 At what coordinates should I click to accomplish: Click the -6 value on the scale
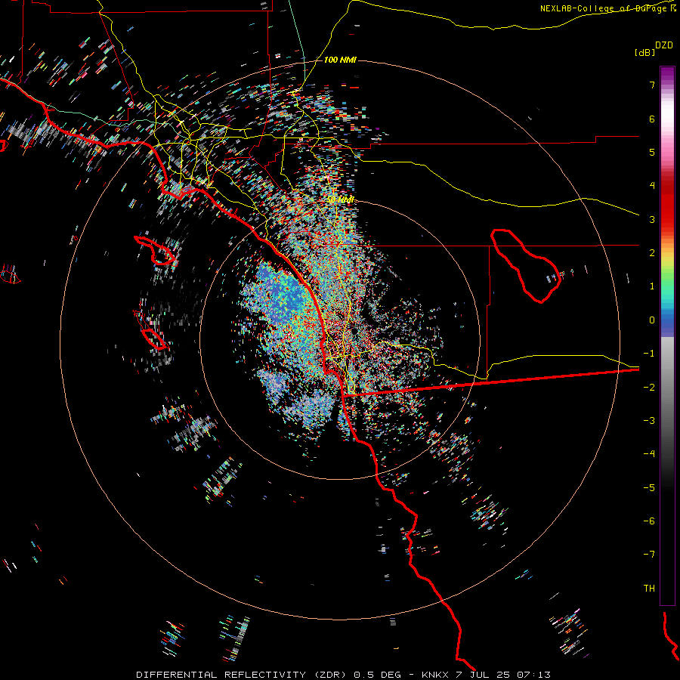[x=649, y=521]
